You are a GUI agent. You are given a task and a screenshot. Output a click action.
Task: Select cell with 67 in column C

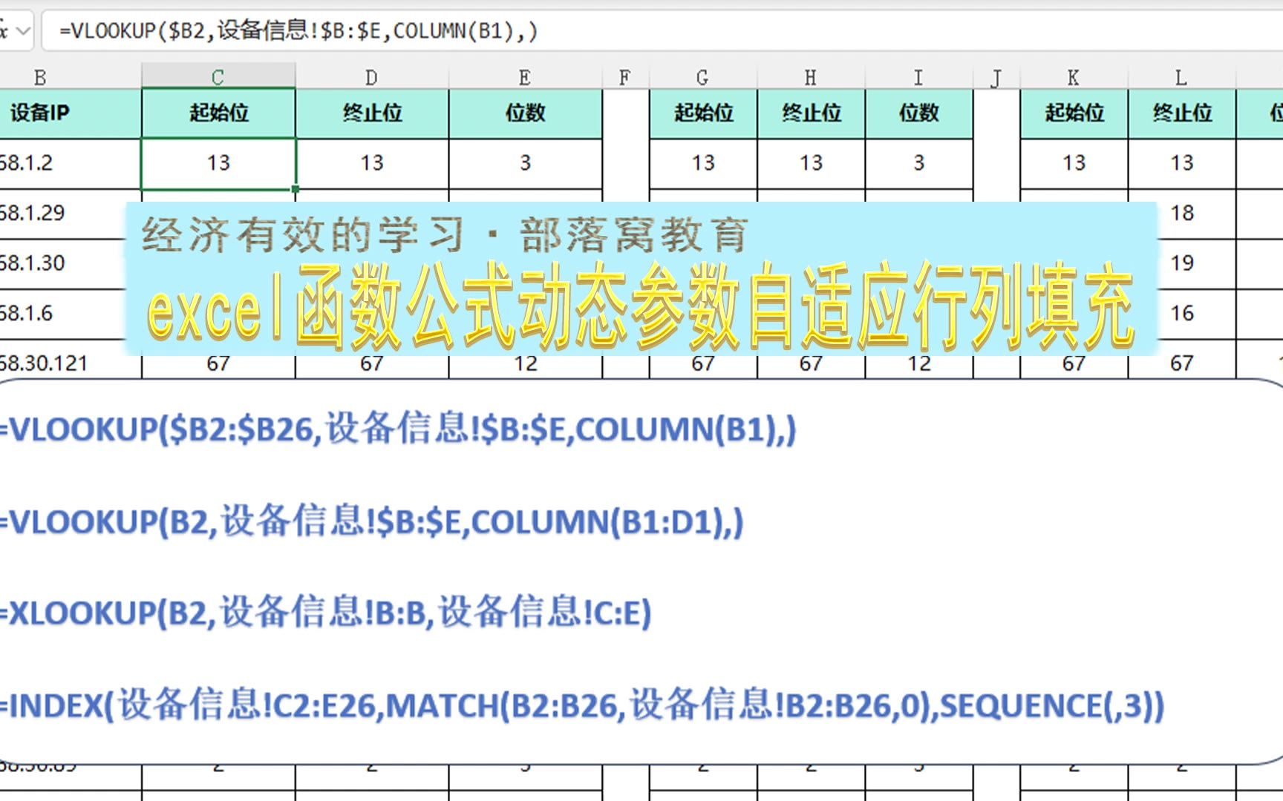click(x=218, y=363)
